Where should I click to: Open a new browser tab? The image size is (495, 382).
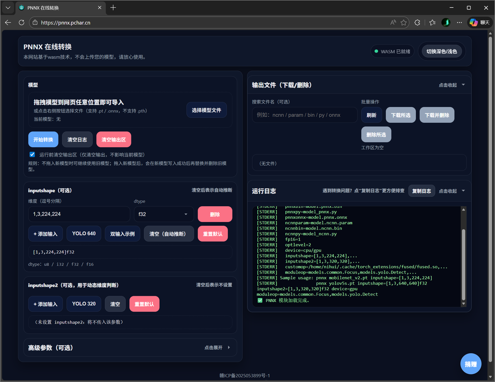[113, 8]
